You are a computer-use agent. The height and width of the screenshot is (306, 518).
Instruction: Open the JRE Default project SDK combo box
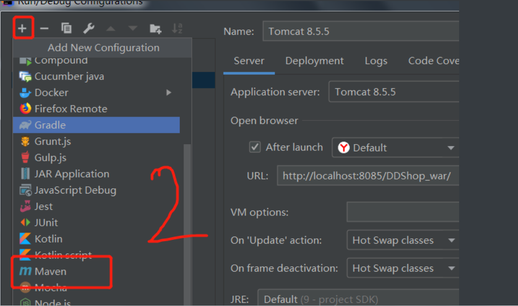click(358, 298)
